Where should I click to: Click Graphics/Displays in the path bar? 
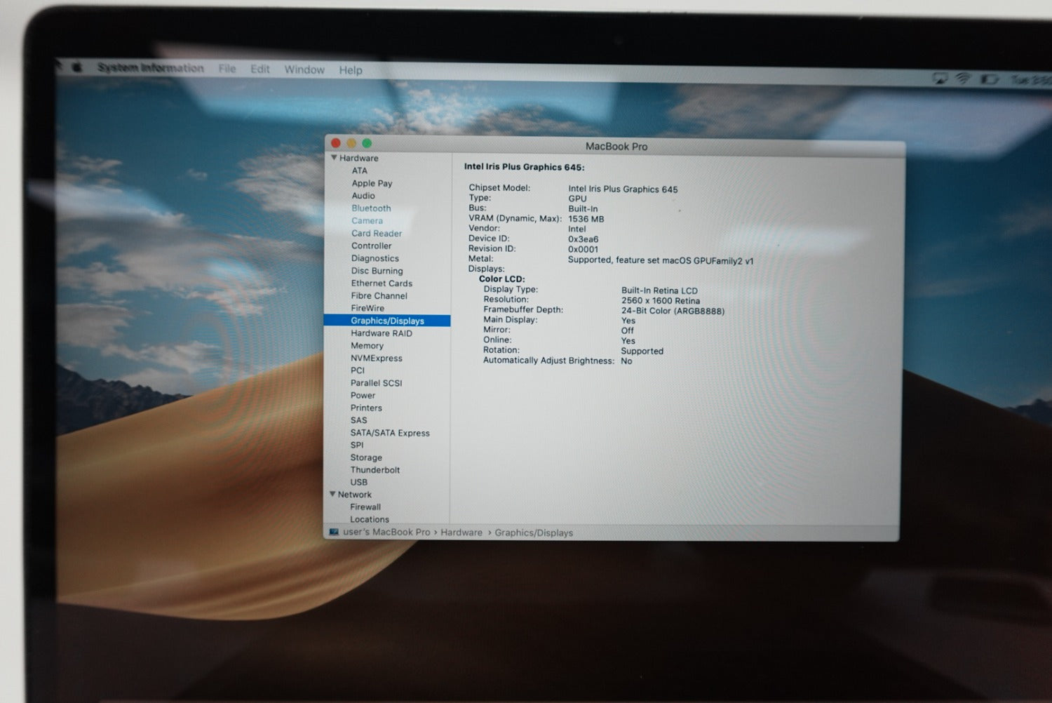[534, 533]
